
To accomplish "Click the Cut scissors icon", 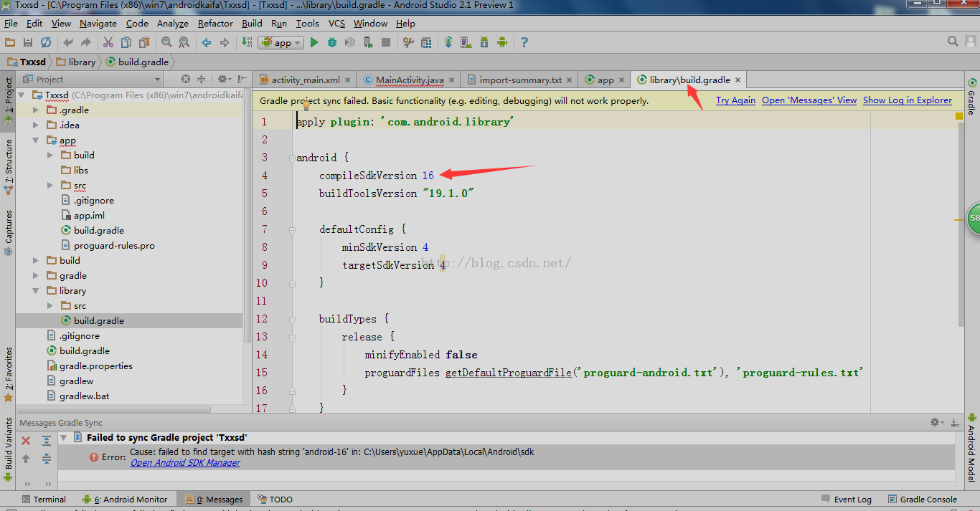I will click(x=108, y=43).
